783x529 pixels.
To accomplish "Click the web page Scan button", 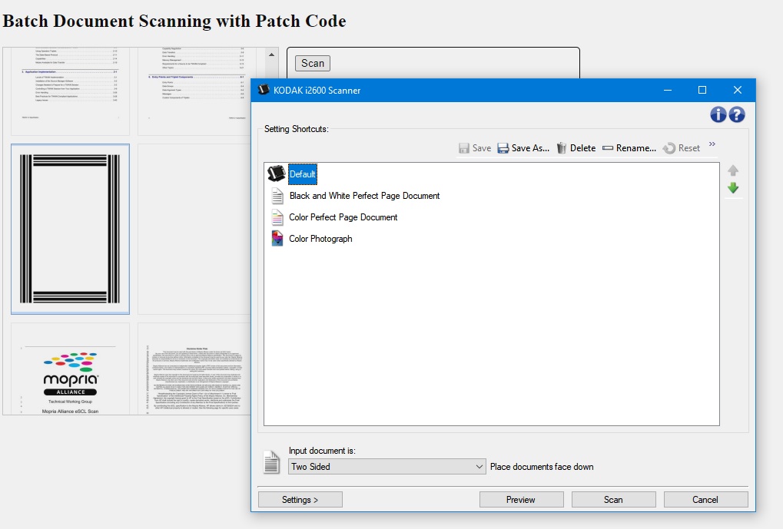I will pyautogui.click(x=313, y=64).
